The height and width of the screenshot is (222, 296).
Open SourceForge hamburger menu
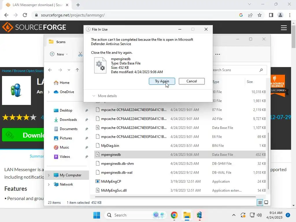(x=284, y=28)
